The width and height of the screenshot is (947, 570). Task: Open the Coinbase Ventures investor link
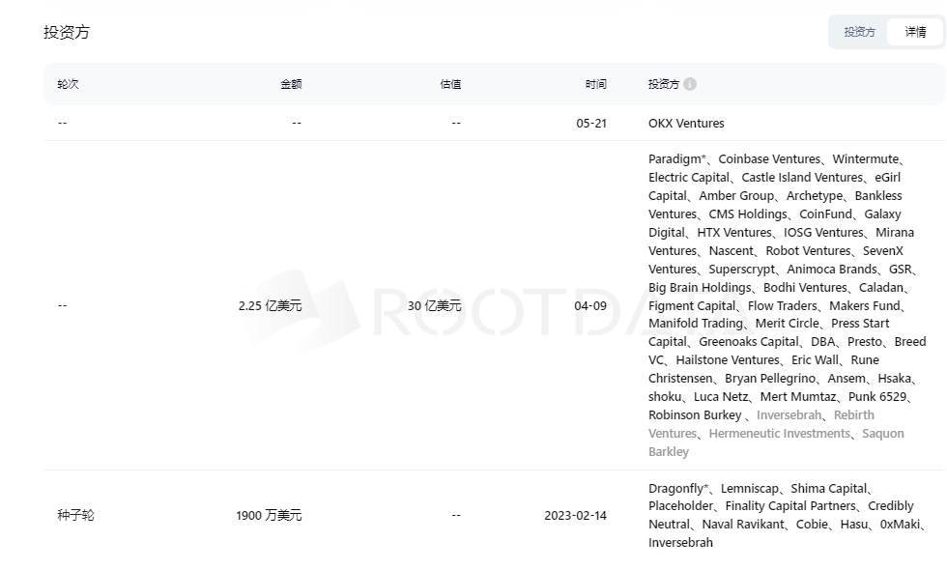(769, 158)
